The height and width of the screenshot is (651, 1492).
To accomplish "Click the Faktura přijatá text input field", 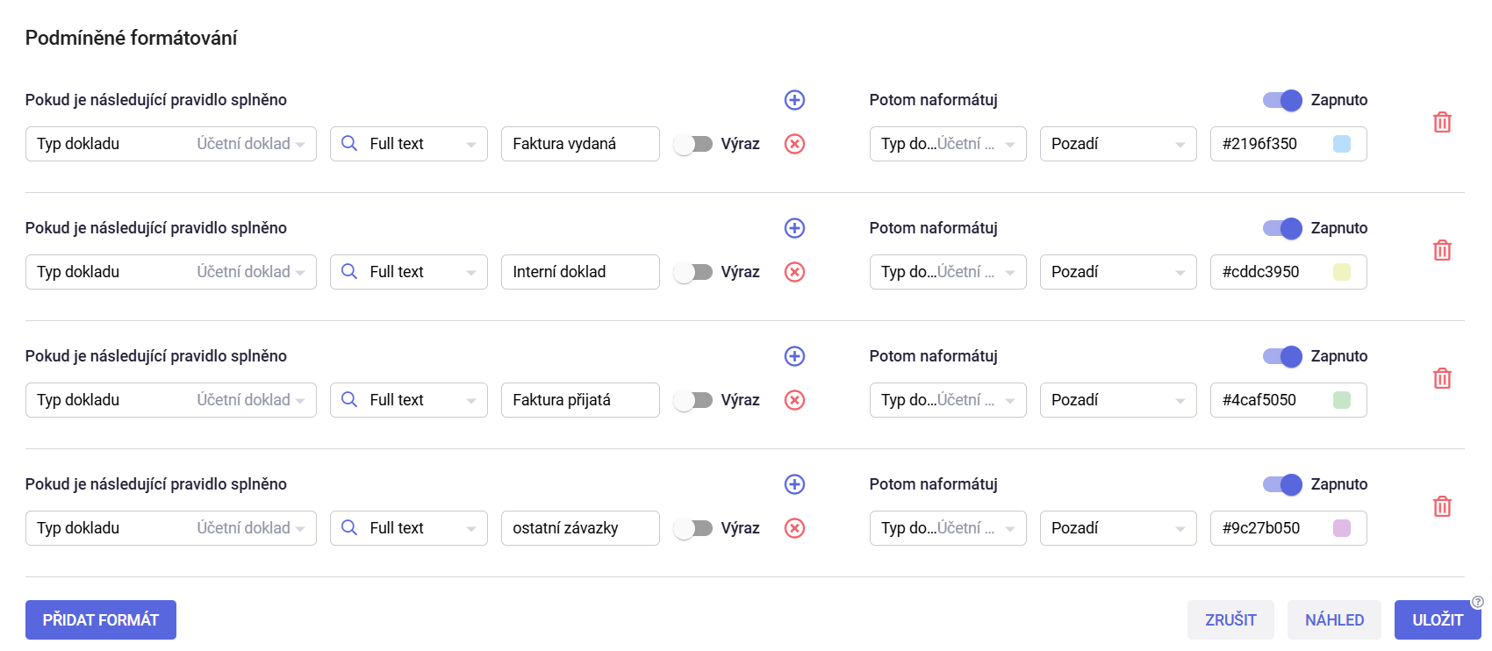I will pyautogui.click(x=580, y=400).
